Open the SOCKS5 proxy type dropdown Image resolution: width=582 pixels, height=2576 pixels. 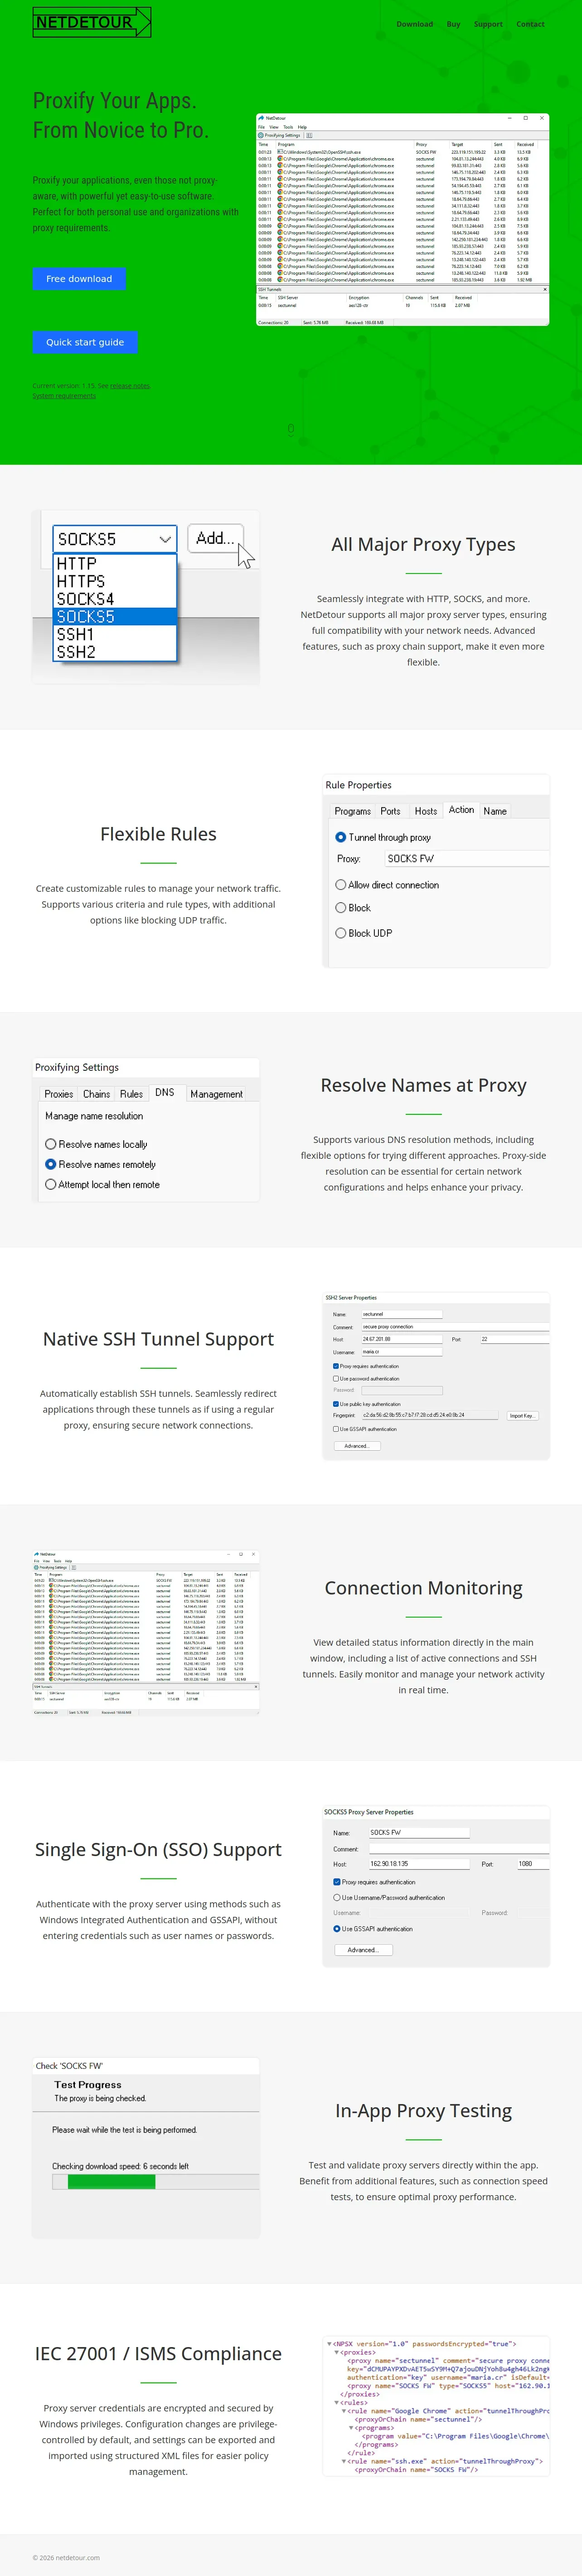(115, 539)
